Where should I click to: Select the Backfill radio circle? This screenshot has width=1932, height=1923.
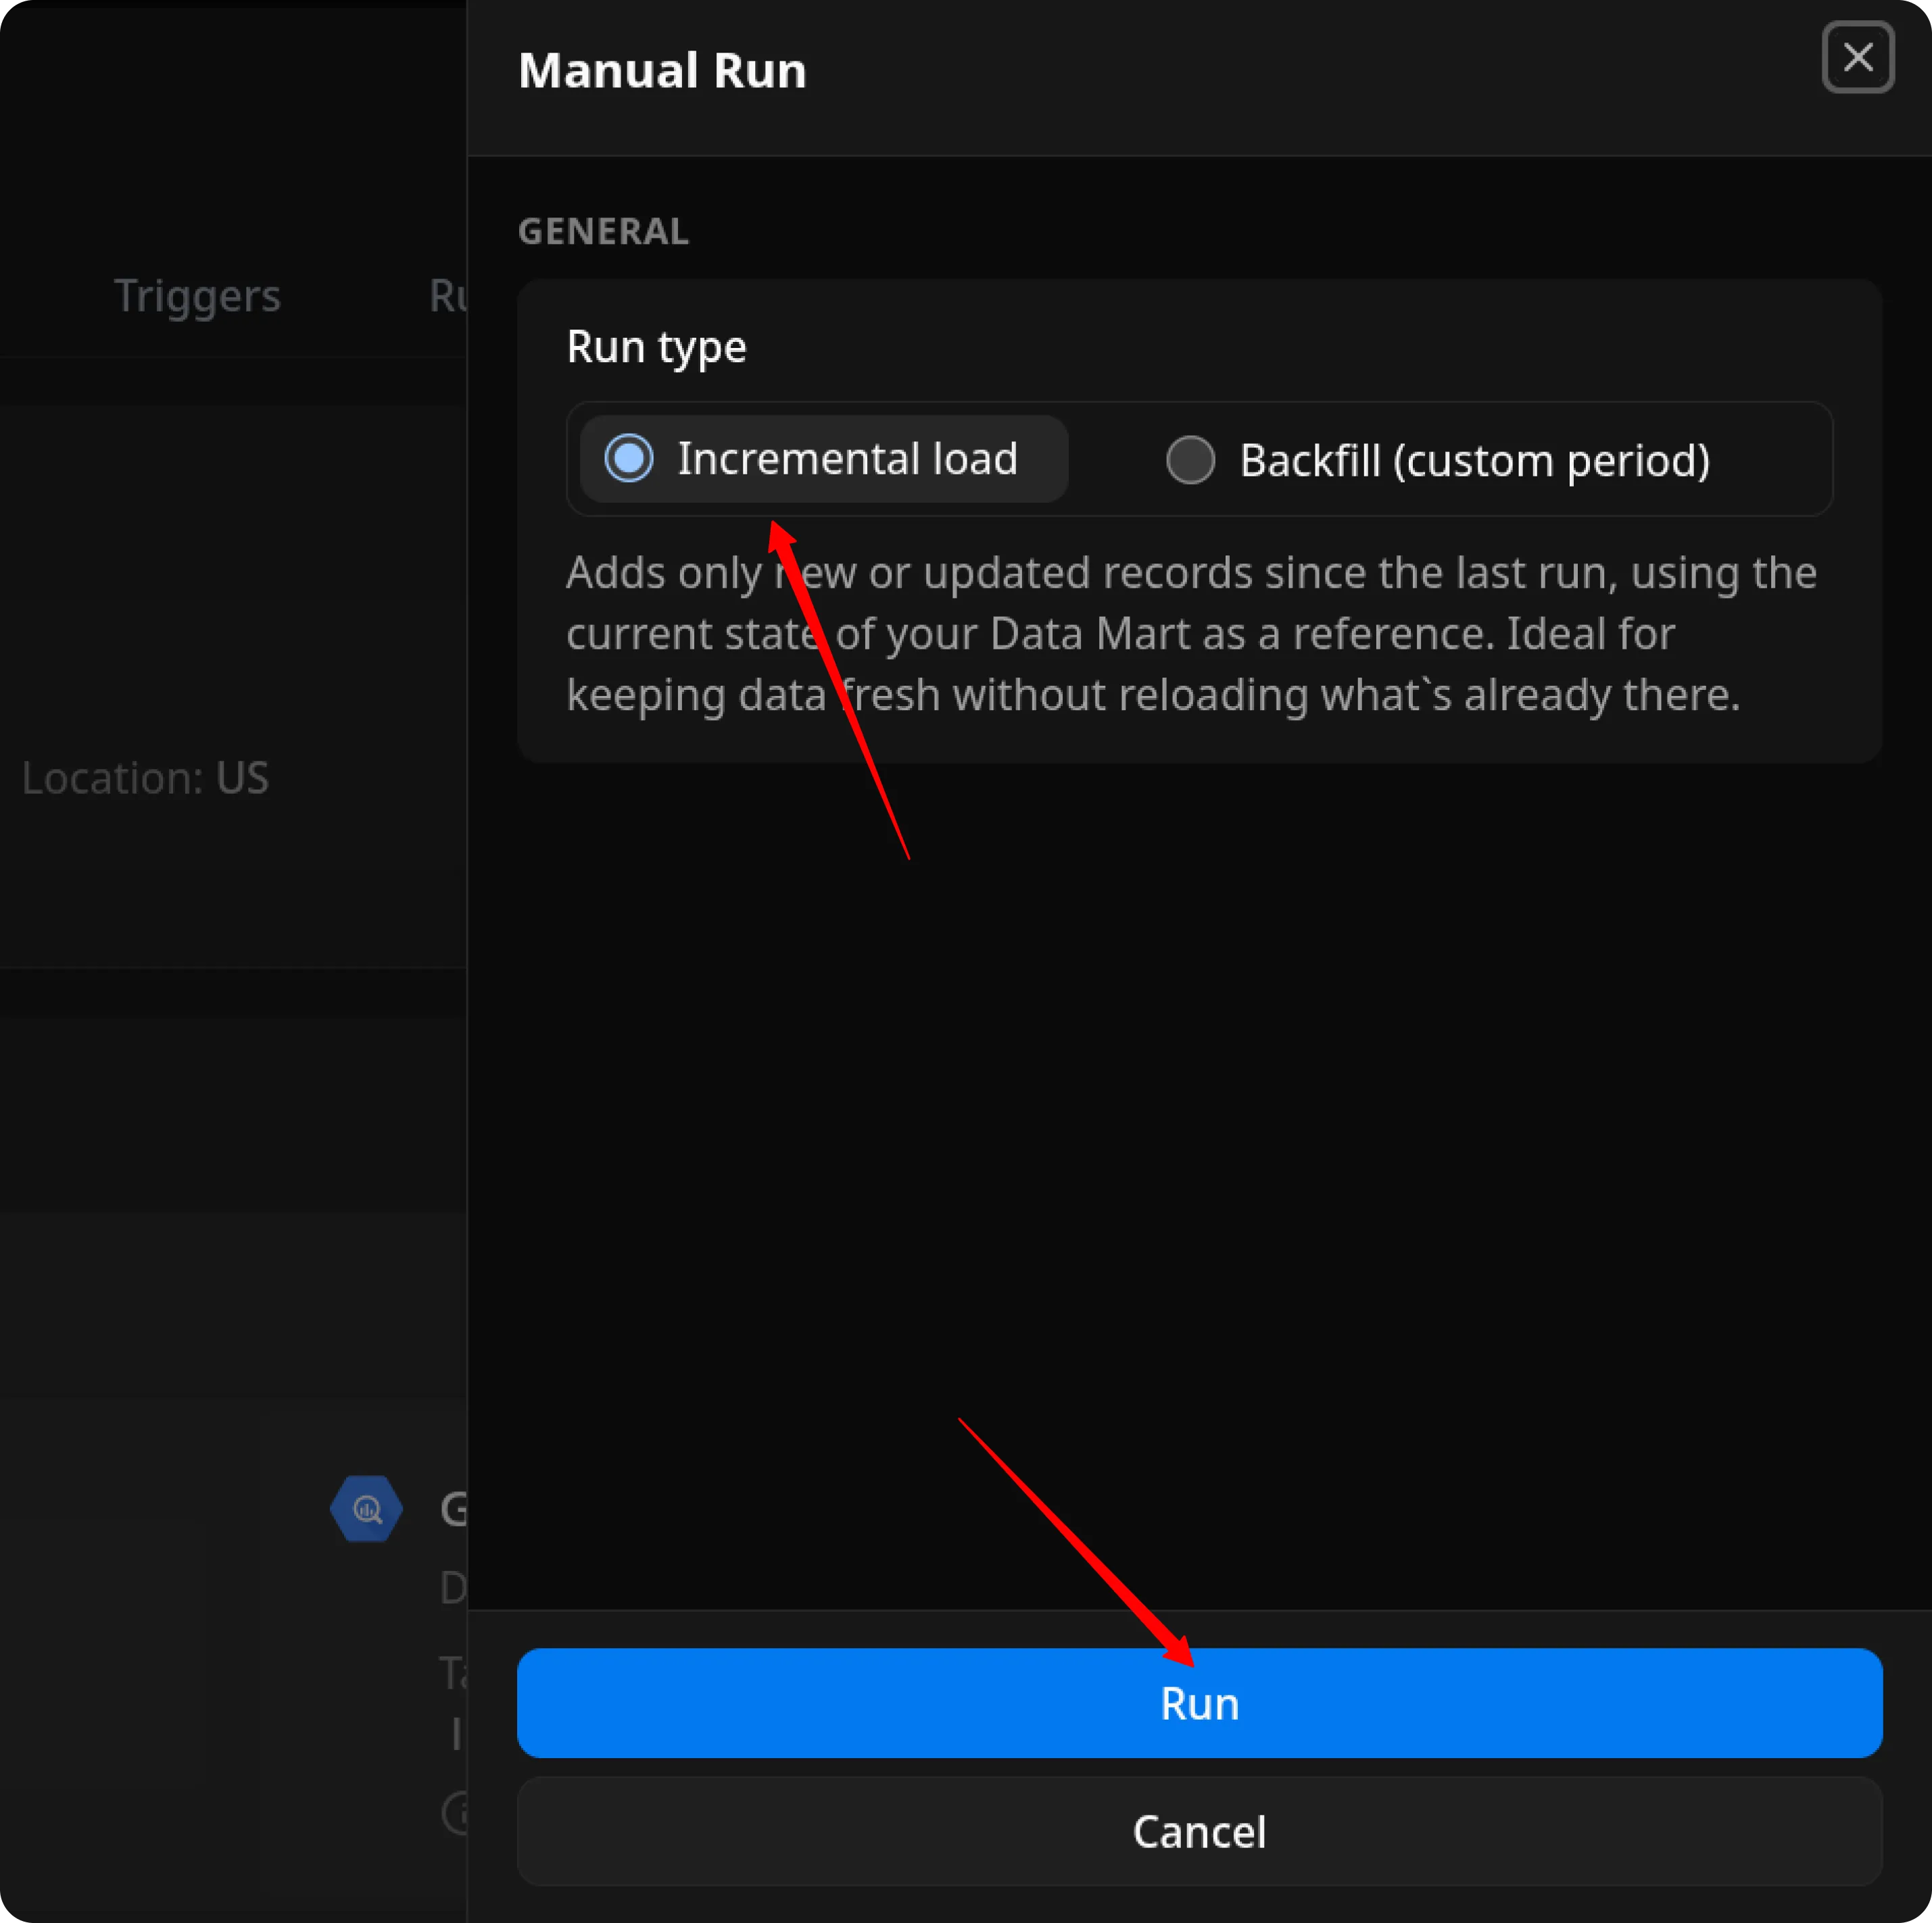coord(1190,459)
